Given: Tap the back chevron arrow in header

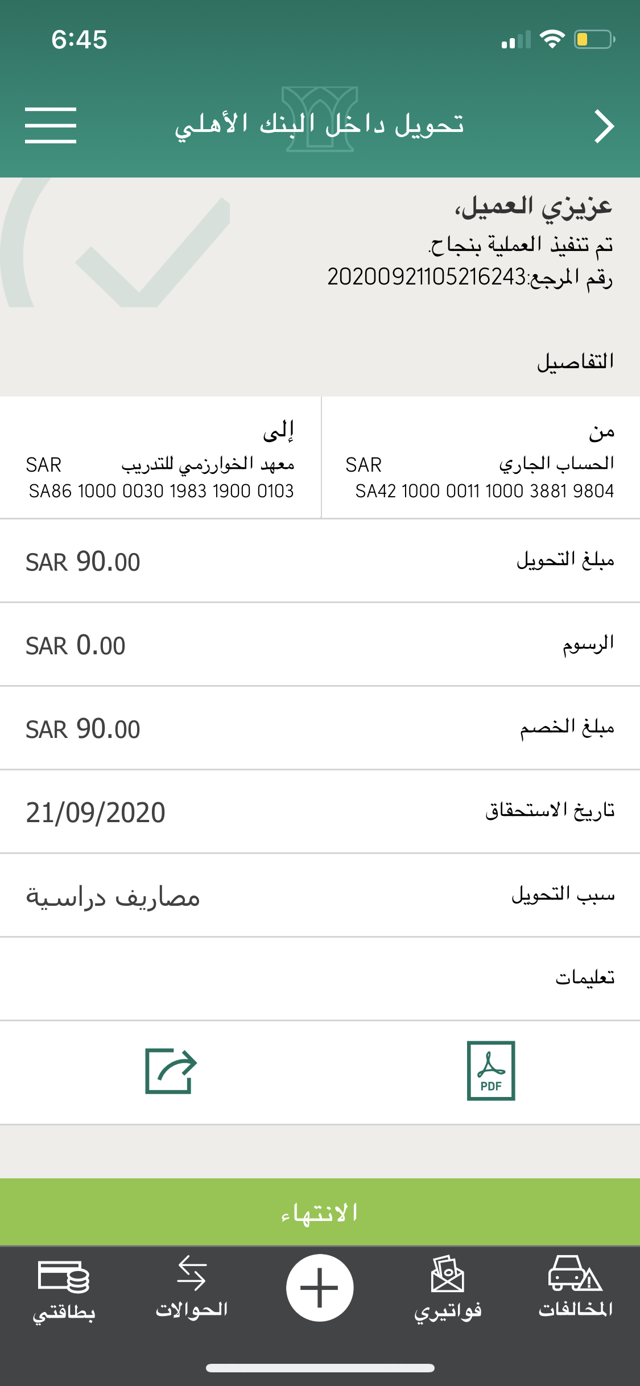Looking at the screenshot, I should [604, 126].
